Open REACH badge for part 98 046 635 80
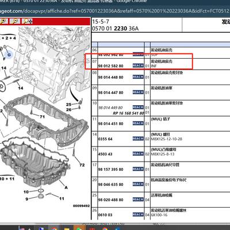The image size is (230, 230). coord(138,185)
